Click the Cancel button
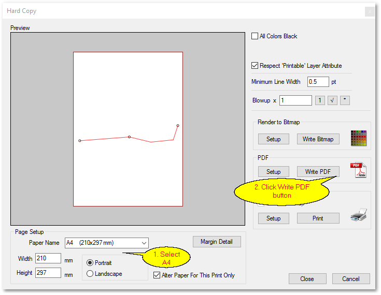This screenshot has height=295, width=381. click(x=351, y=279)
